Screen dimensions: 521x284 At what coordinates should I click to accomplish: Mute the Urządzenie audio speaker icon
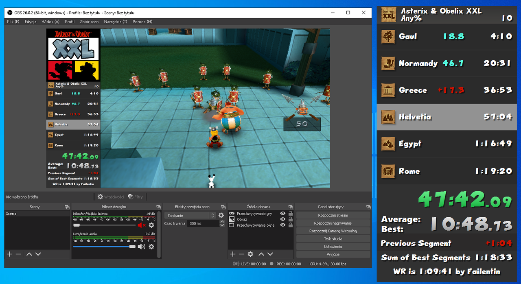[x=141, y=247]
